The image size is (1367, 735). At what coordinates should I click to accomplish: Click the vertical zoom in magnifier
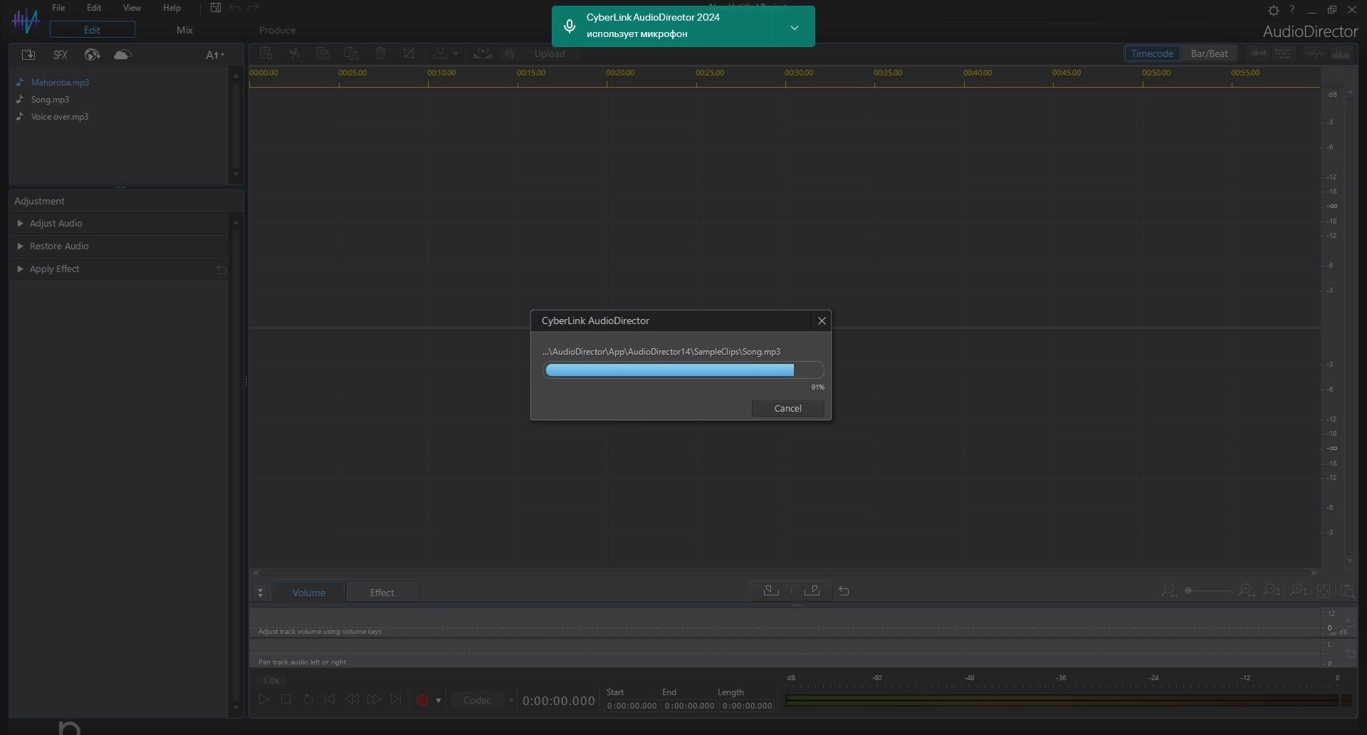click(1298, 591)
